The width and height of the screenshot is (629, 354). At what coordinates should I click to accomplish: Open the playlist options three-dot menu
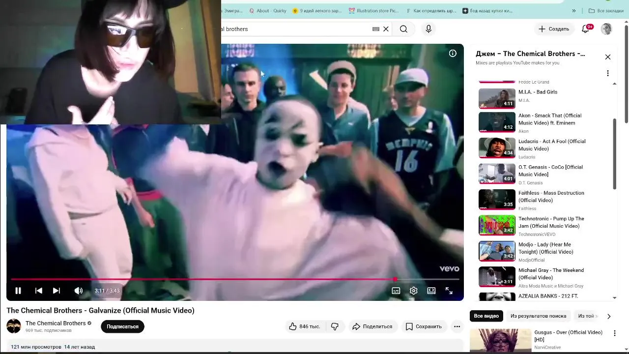[608, 73]
